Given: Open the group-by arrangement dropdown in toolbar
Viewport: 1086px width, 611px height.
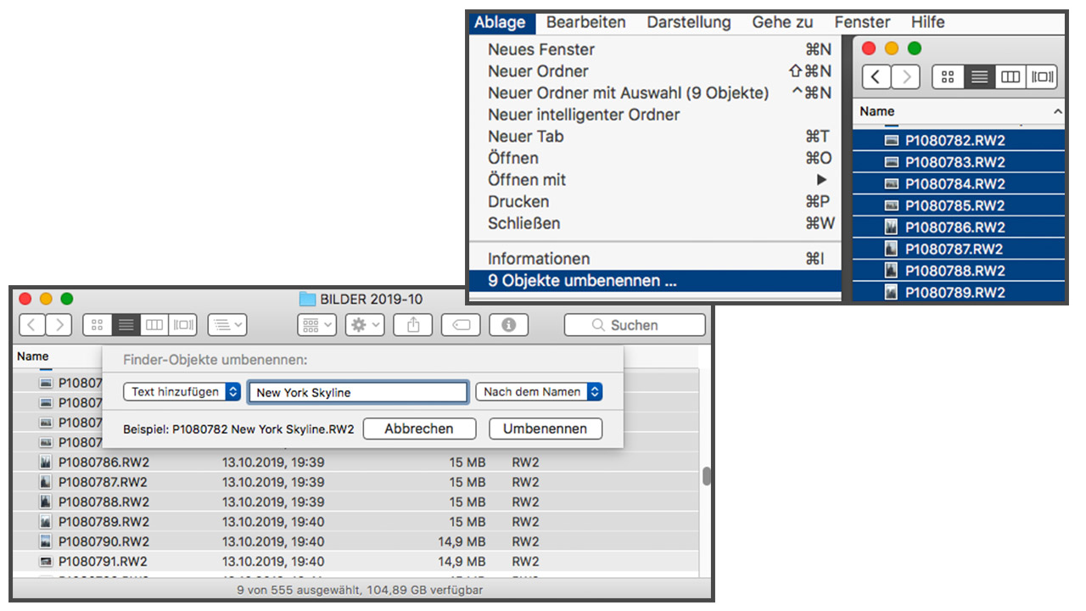Looking at the screenshot, I should (317, 325).
